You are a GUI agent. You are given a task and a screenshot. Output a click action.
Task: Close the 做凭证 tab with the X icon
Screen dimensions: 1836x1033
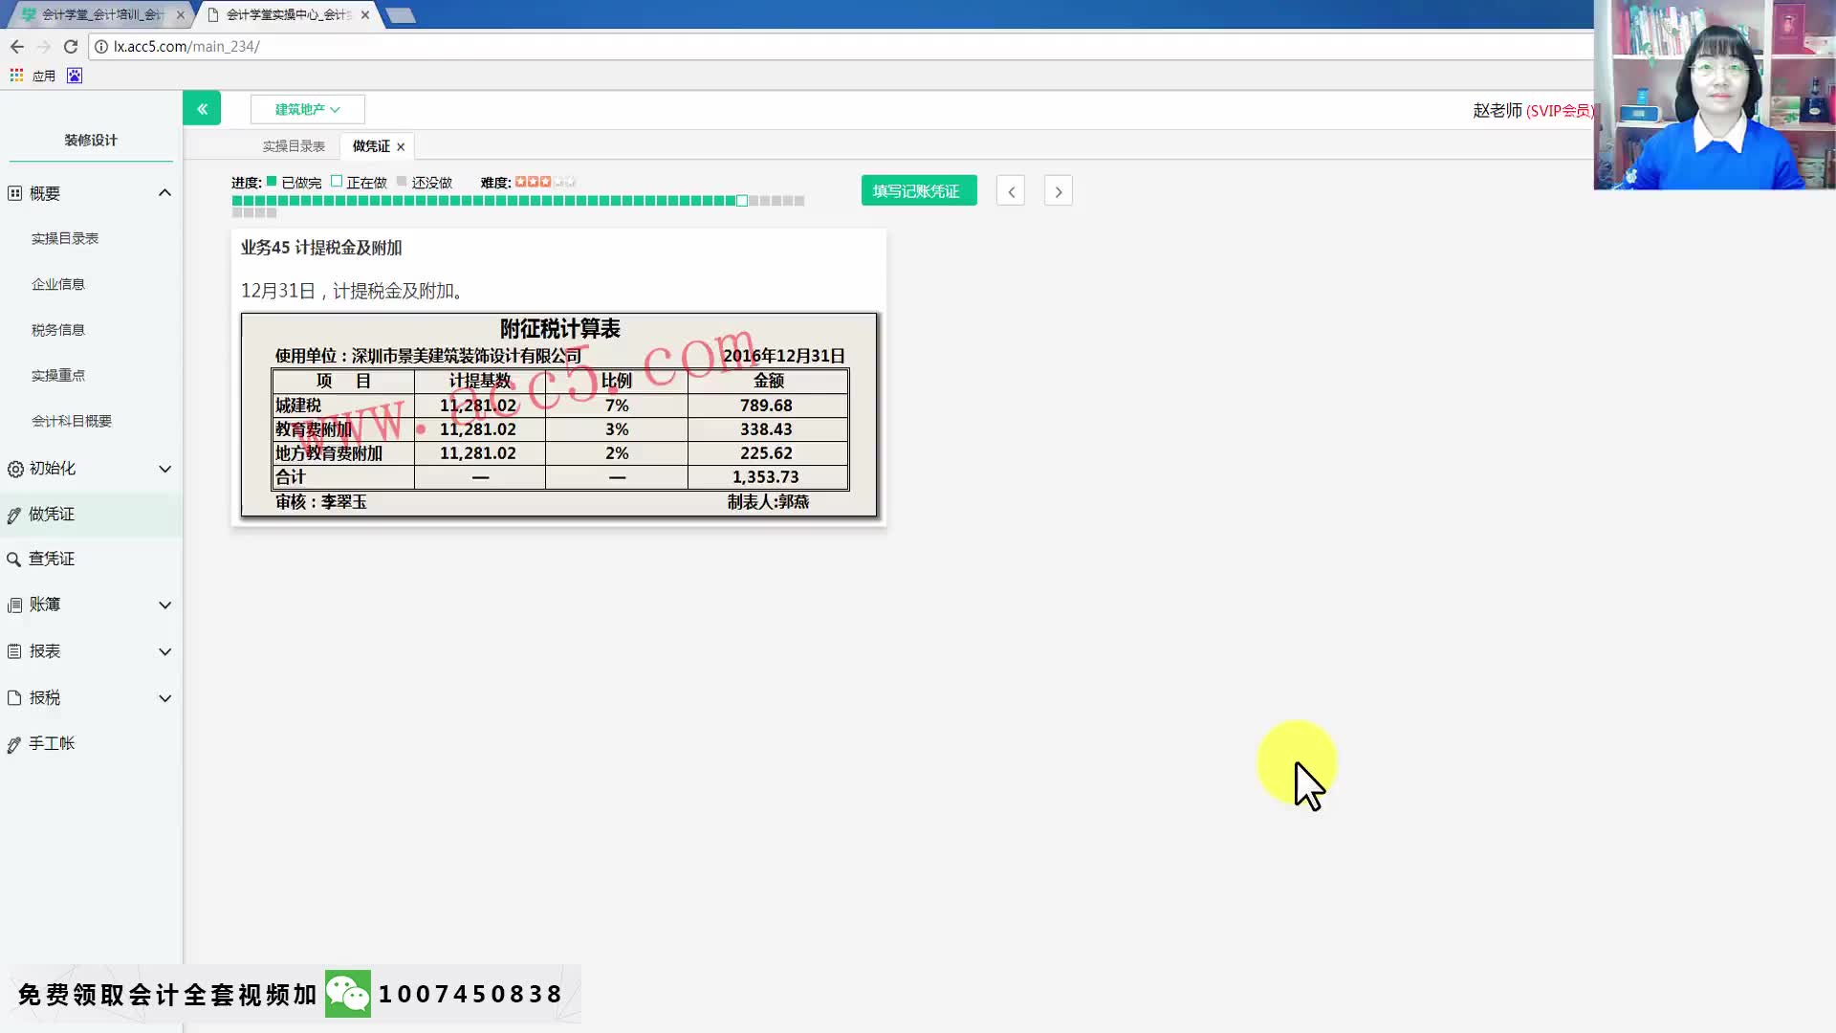click(401, 146)
